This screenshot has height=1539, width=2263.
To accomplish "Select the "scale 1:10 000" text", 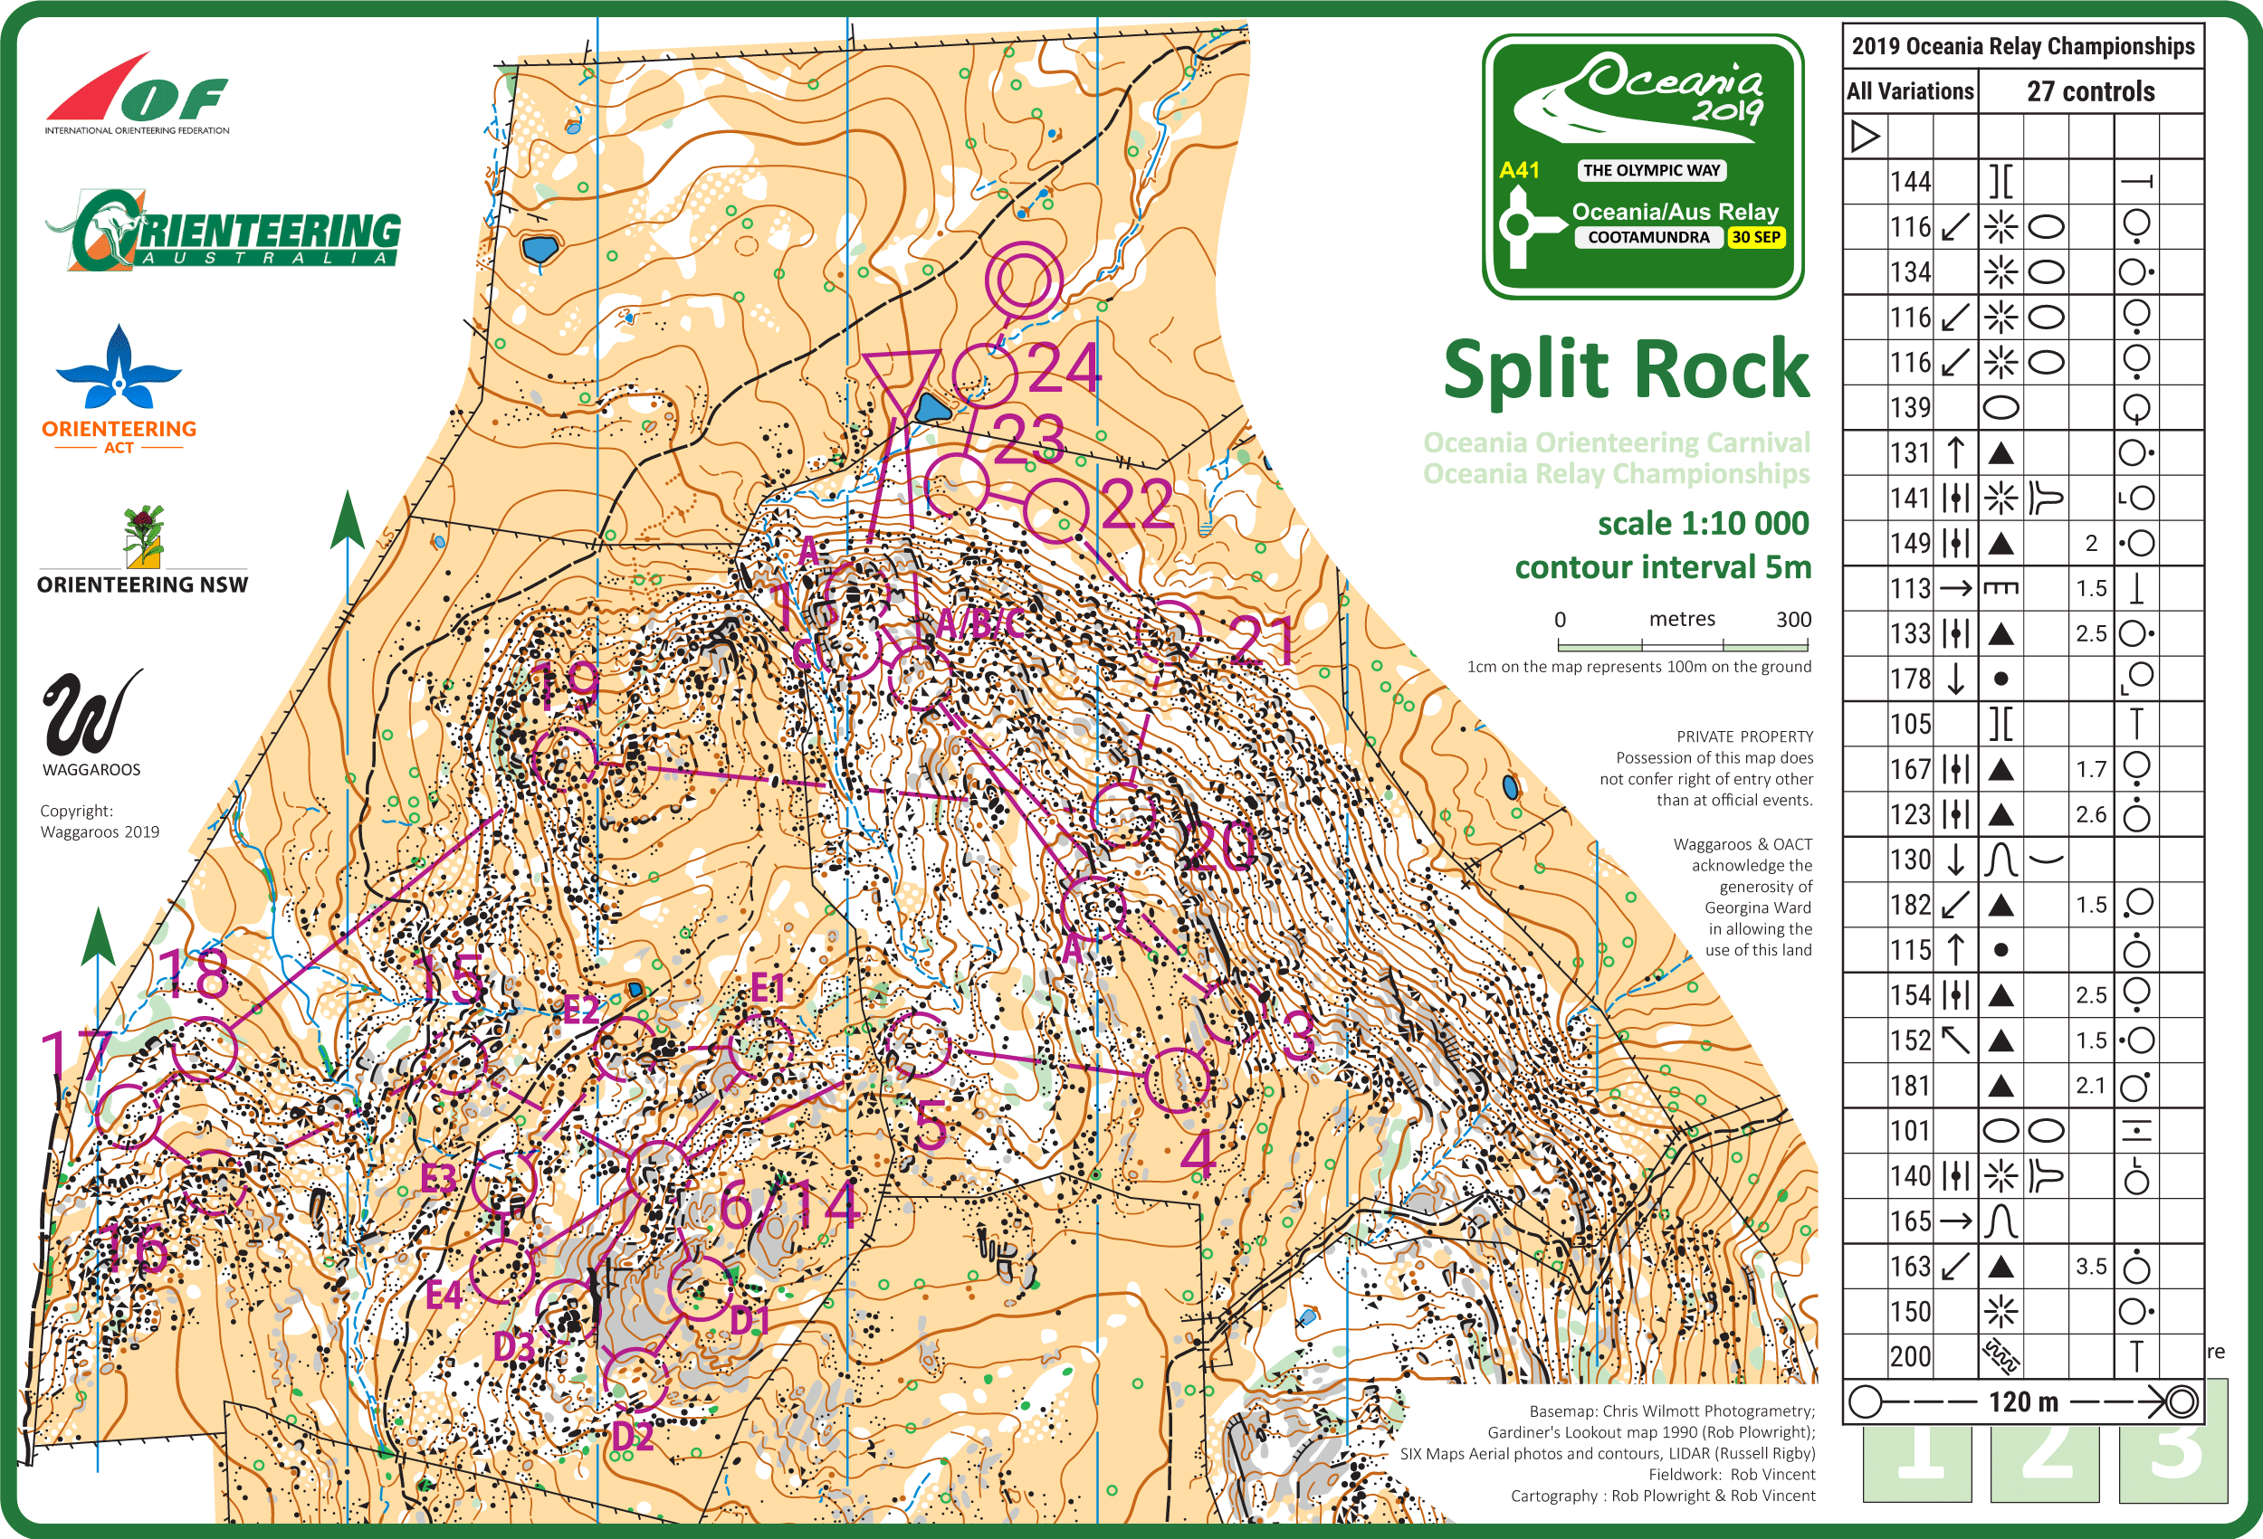I will coord(1703,524).
